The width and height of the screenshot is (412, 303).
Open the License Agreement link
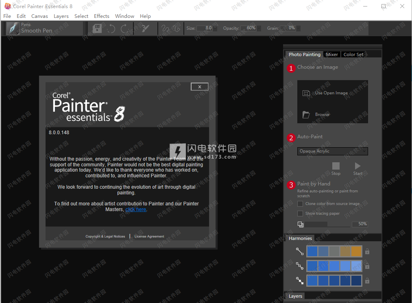click(149, 237)
